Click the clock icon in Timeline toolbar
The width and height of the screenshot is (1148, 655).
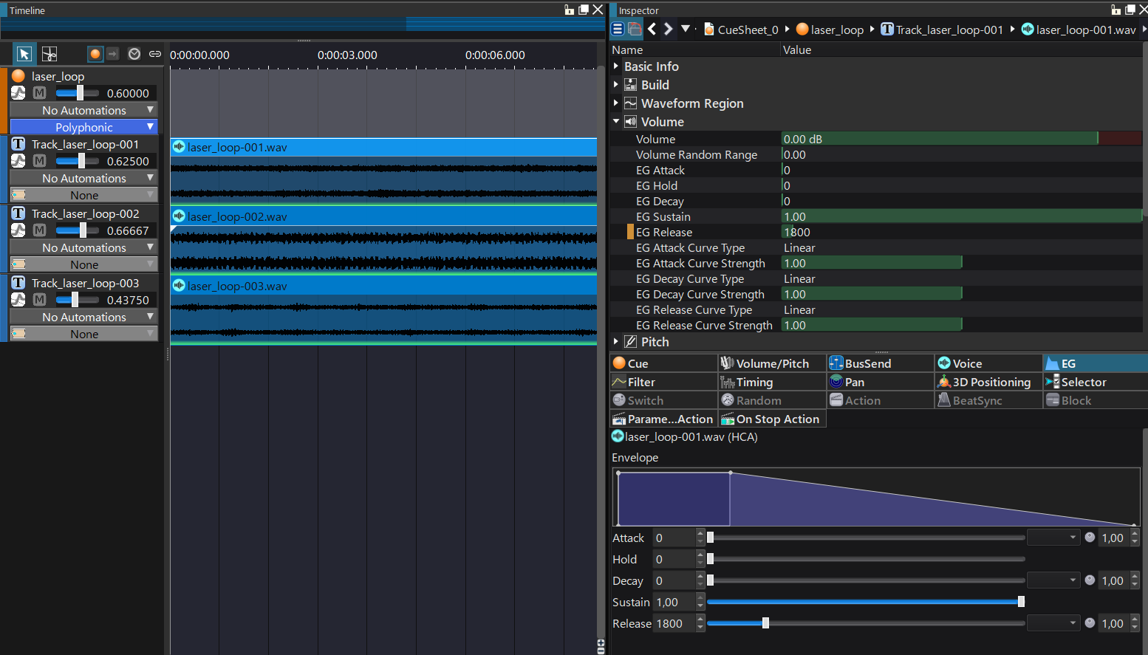(x=134, y=54)
